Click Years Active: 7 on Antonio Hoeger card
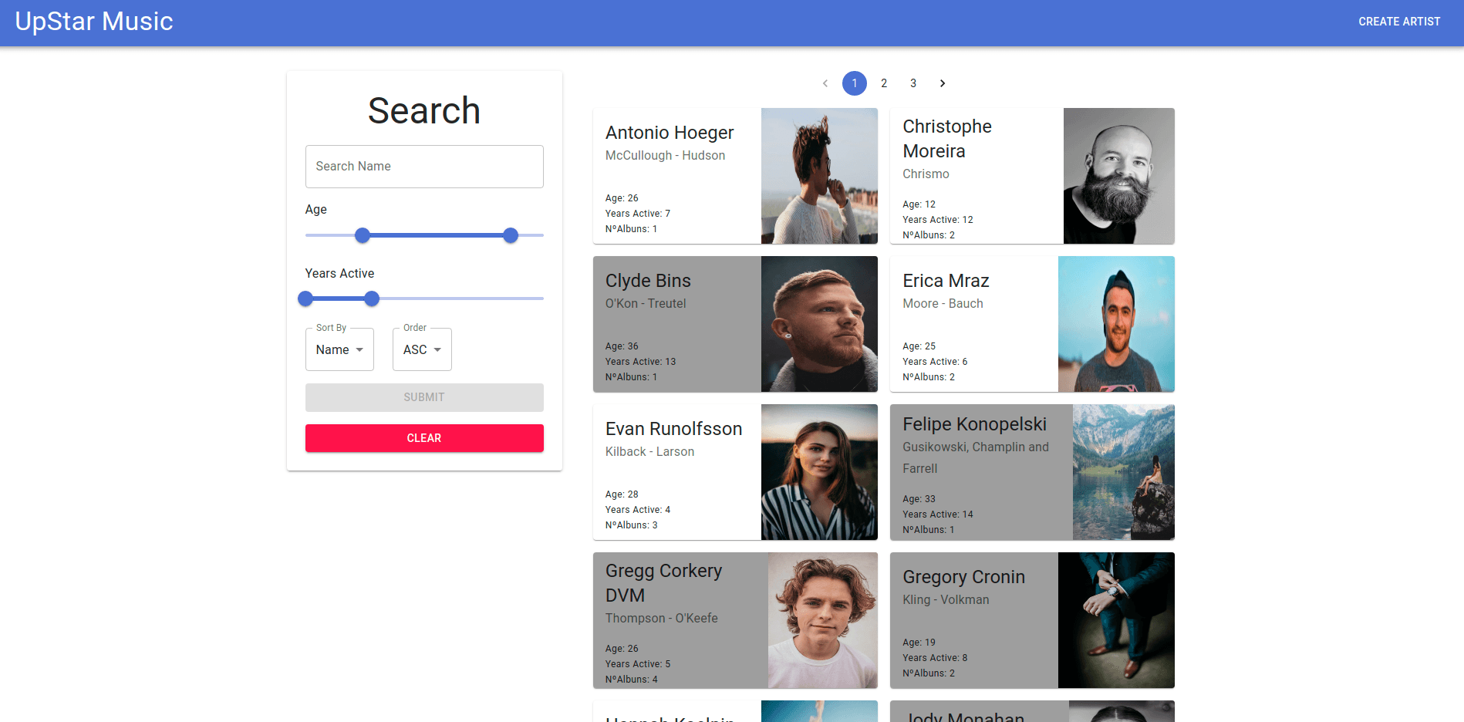The image size is (1464, 722). click(x=638, y=214)
